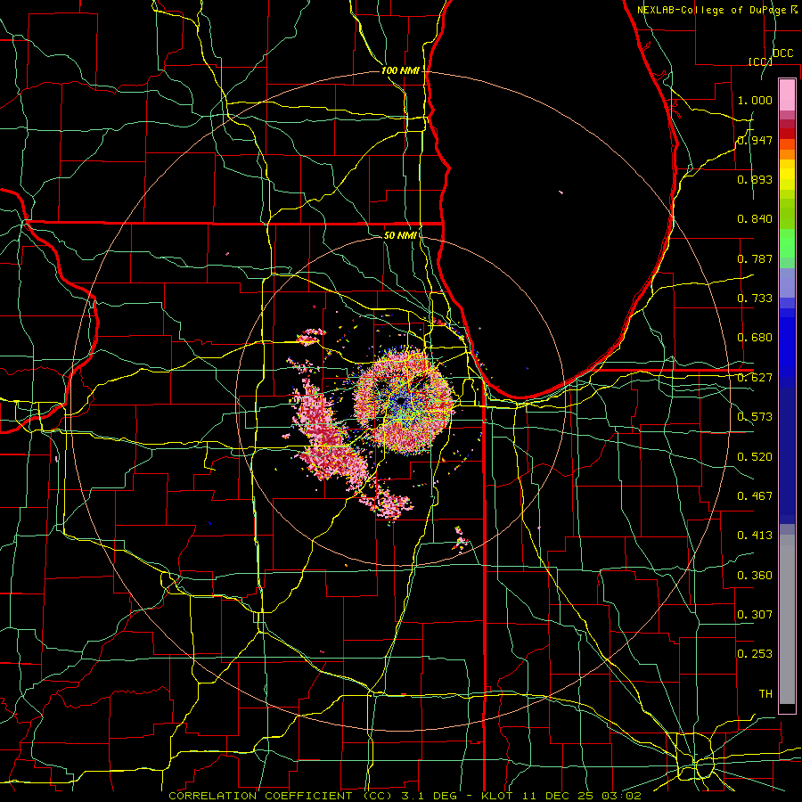The height and width of the screenshot is (802, 802).
Task: Select the 0.253 legend value
Action: pyautogui.click(x=755, y=654)
